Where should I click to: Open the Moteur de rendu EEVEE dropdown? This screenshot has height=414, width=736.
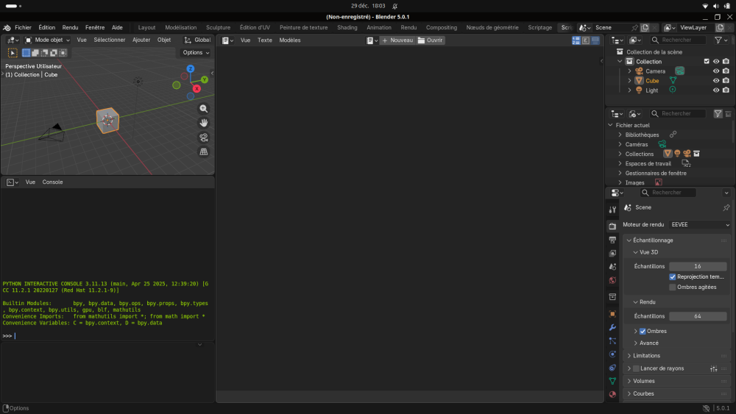pyautogui.click(x=699, y=224)
